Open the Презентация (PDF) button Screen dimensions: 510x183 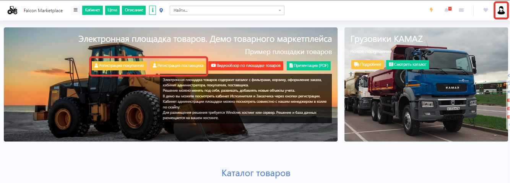[x=309, y=66]
